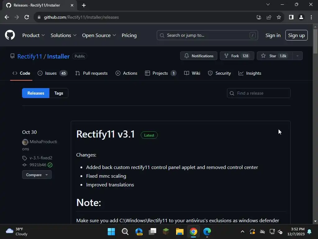The width and height of the screenshot is (318, 239).
Task: Click the Latest release badge
Action: coord(149,135)
